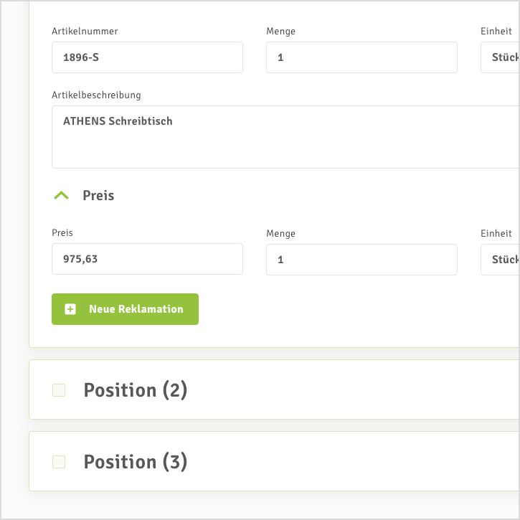The height and width of the screenshot is (520, 520).
Task: Click the Menge label in the Preis section
Action: pos(280,233)
